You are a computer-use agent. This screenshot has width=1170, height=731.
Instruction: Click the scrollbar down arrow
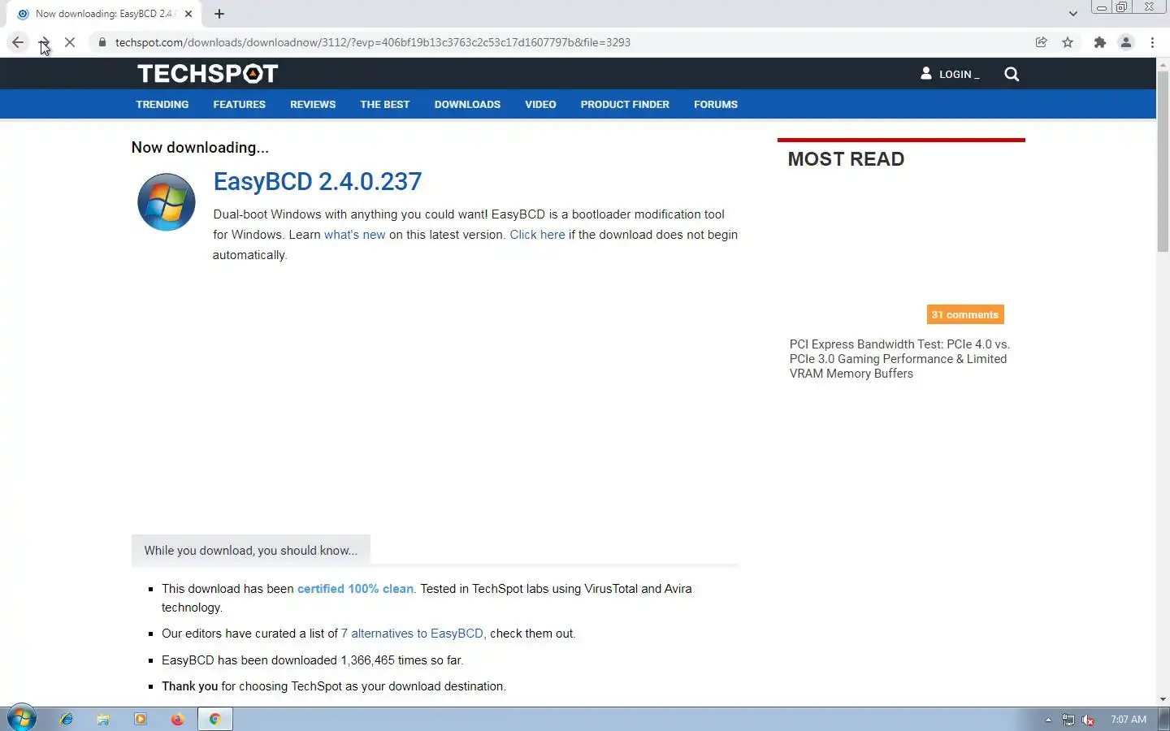(x=1163, y=699)
